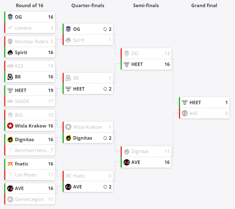The height and width of the screenshot is (209, 235).
Task: Click the Spirit dragon logo in Round of 16
Action: click(10, 52)
